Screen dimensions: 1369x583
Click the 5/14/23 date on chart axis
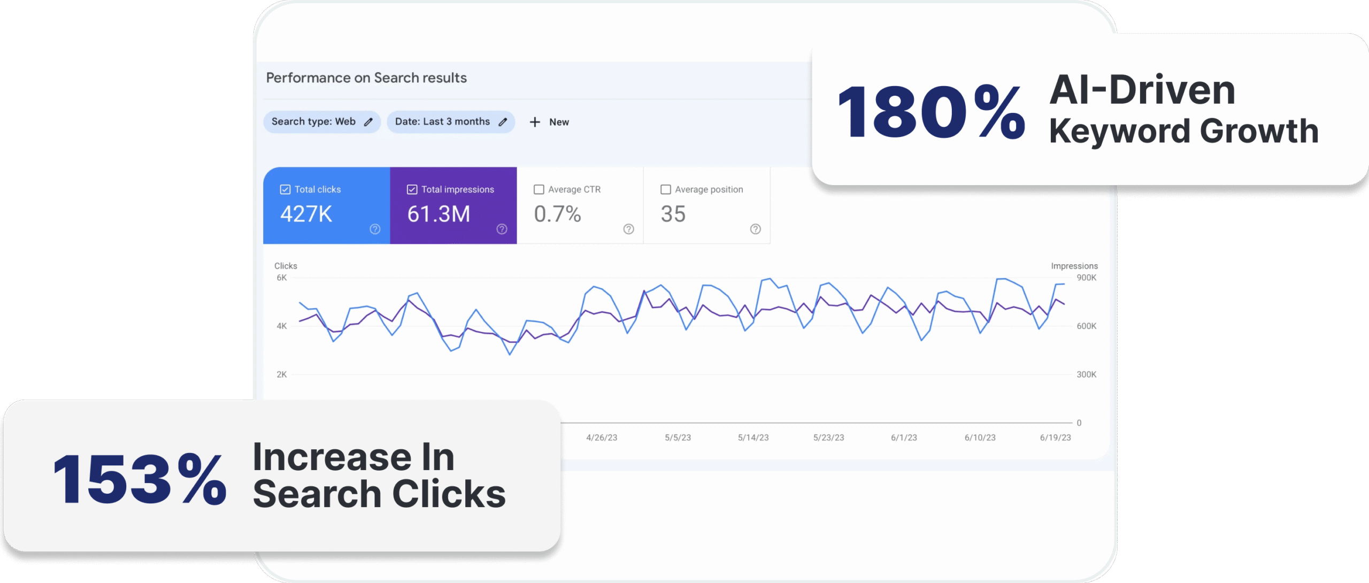753,438
